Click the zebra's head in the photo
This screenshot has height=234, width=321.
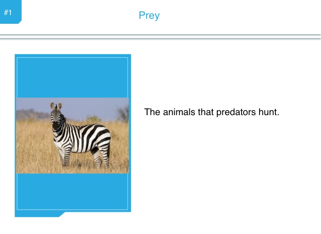coord(57,118)
